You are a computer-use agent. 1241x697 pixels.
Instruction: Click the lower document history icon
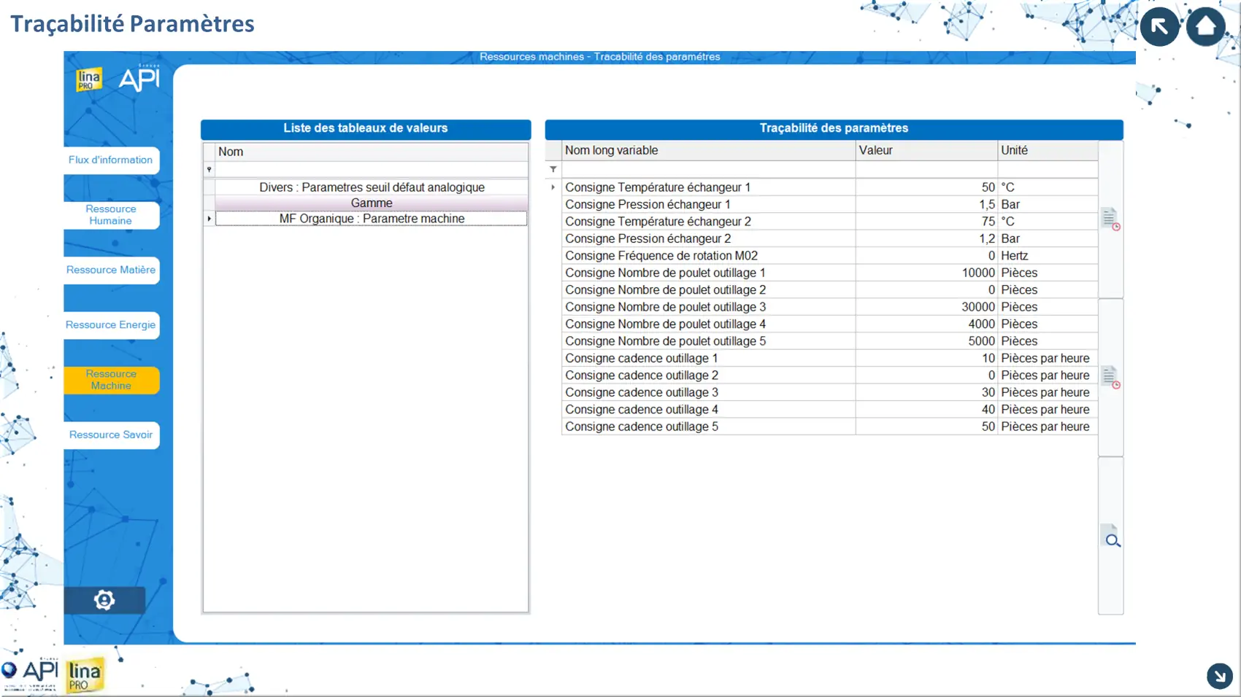(1110, 377)
